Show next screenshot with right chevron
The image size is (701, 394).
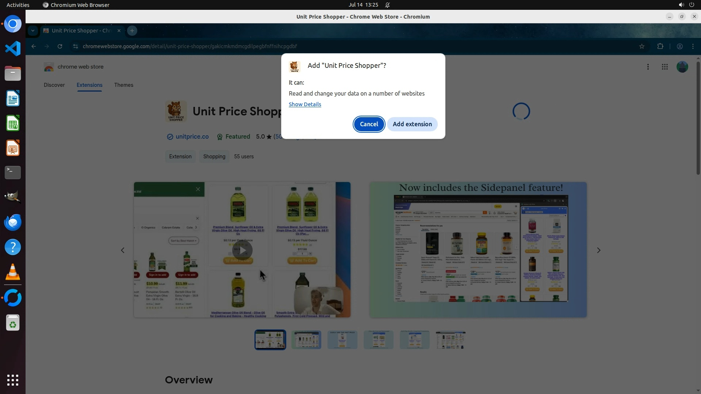(598, 250)
